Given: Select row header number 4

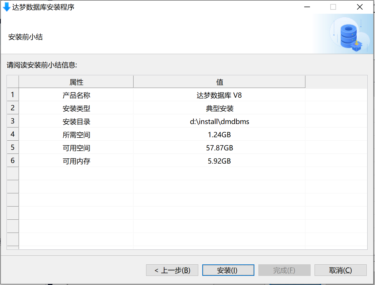Looking at the screenshot, I should click(x=13, y=134).
